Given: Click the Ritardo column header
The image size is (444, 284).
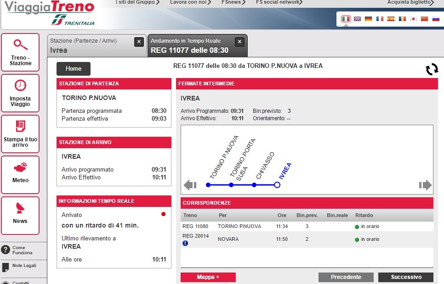Looking at the screenshot, I should (364, 215).
